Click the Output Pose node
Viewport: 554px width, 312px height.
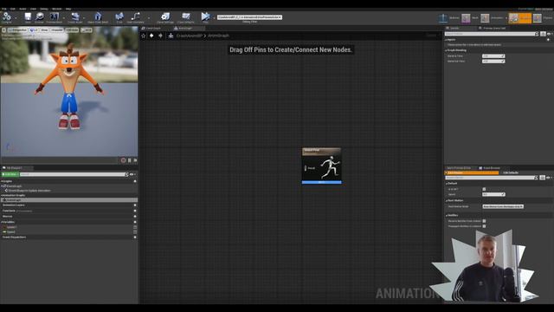[x=321, y=166]
